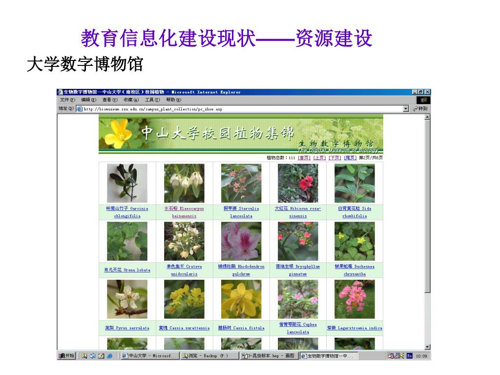
Task: Open the Lagerstroemia indica plant link
Action: pyautogui.click(x=354, y=328)
